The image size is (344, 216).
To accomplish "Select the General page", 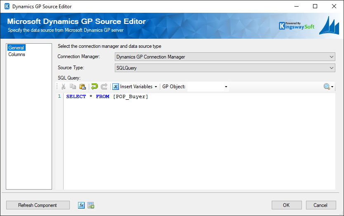I will pyautogui.click(x=16, y=47).
